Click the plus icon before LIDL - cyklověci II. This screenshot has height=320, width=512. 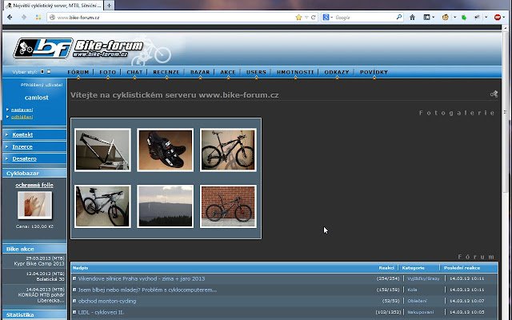point(74,312)
